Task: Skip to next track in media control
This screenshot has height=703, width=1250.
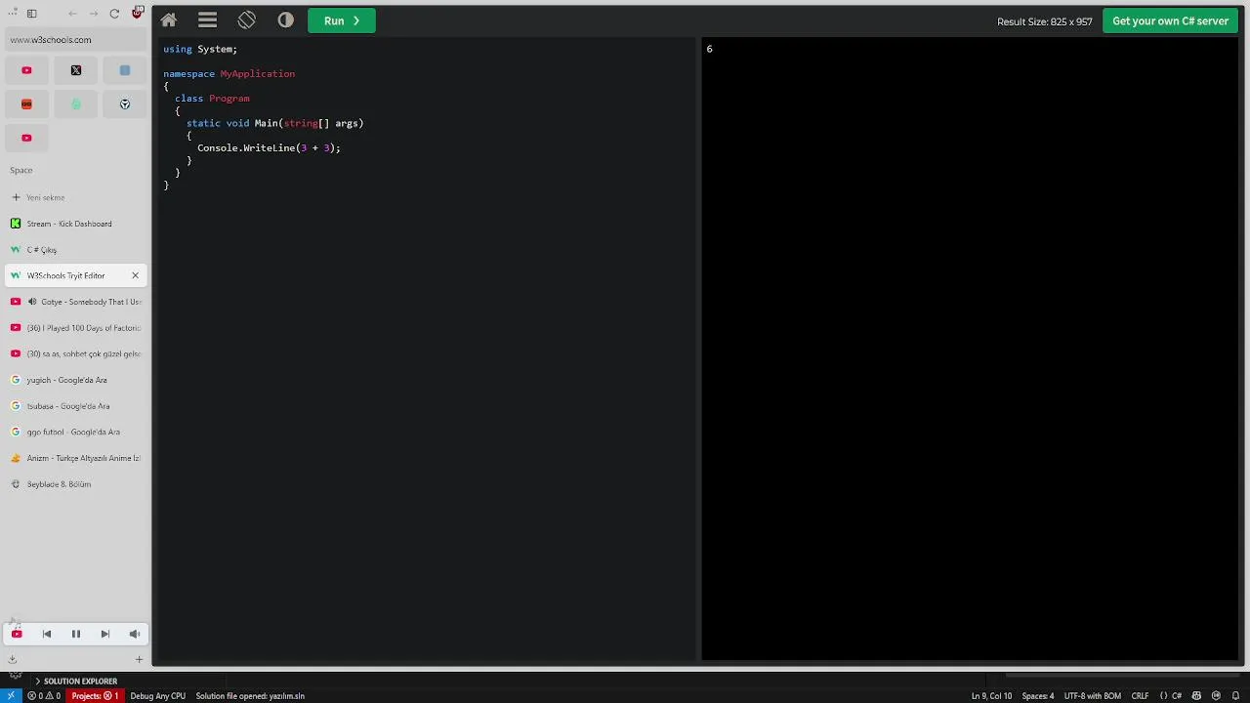Action: pos(104,634)
